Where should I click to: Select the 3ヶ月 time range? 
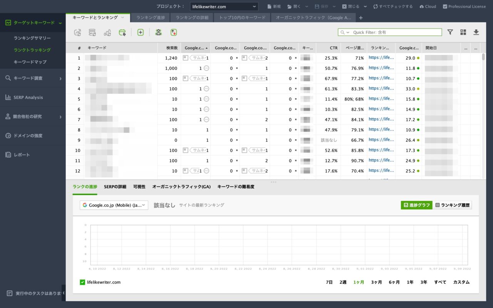(376, 282)
